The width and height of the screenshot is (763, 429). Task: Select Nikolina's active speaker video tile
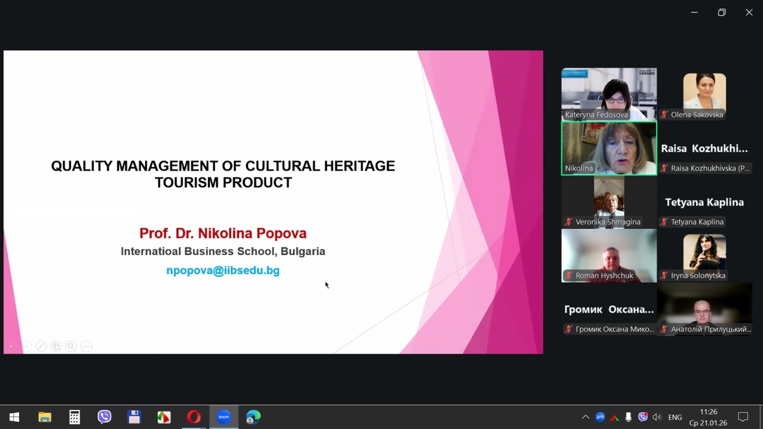tap(608, 148)
